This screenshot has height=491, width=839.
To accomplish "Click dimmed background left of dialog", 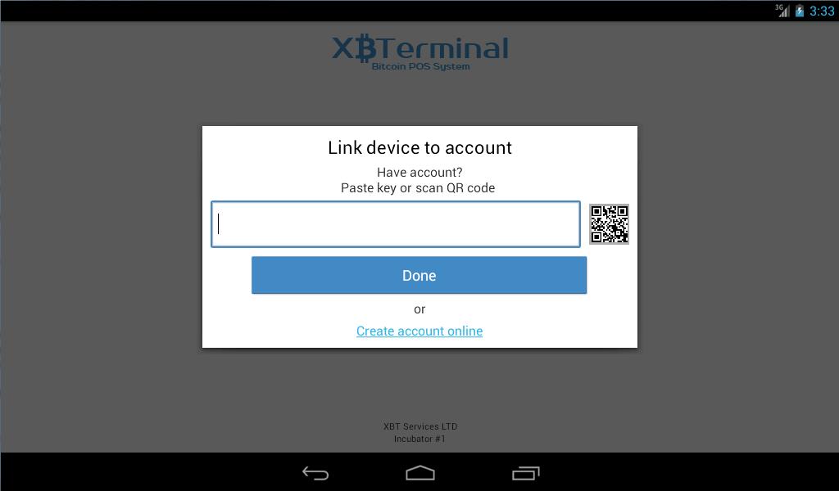I will [102, 236].
